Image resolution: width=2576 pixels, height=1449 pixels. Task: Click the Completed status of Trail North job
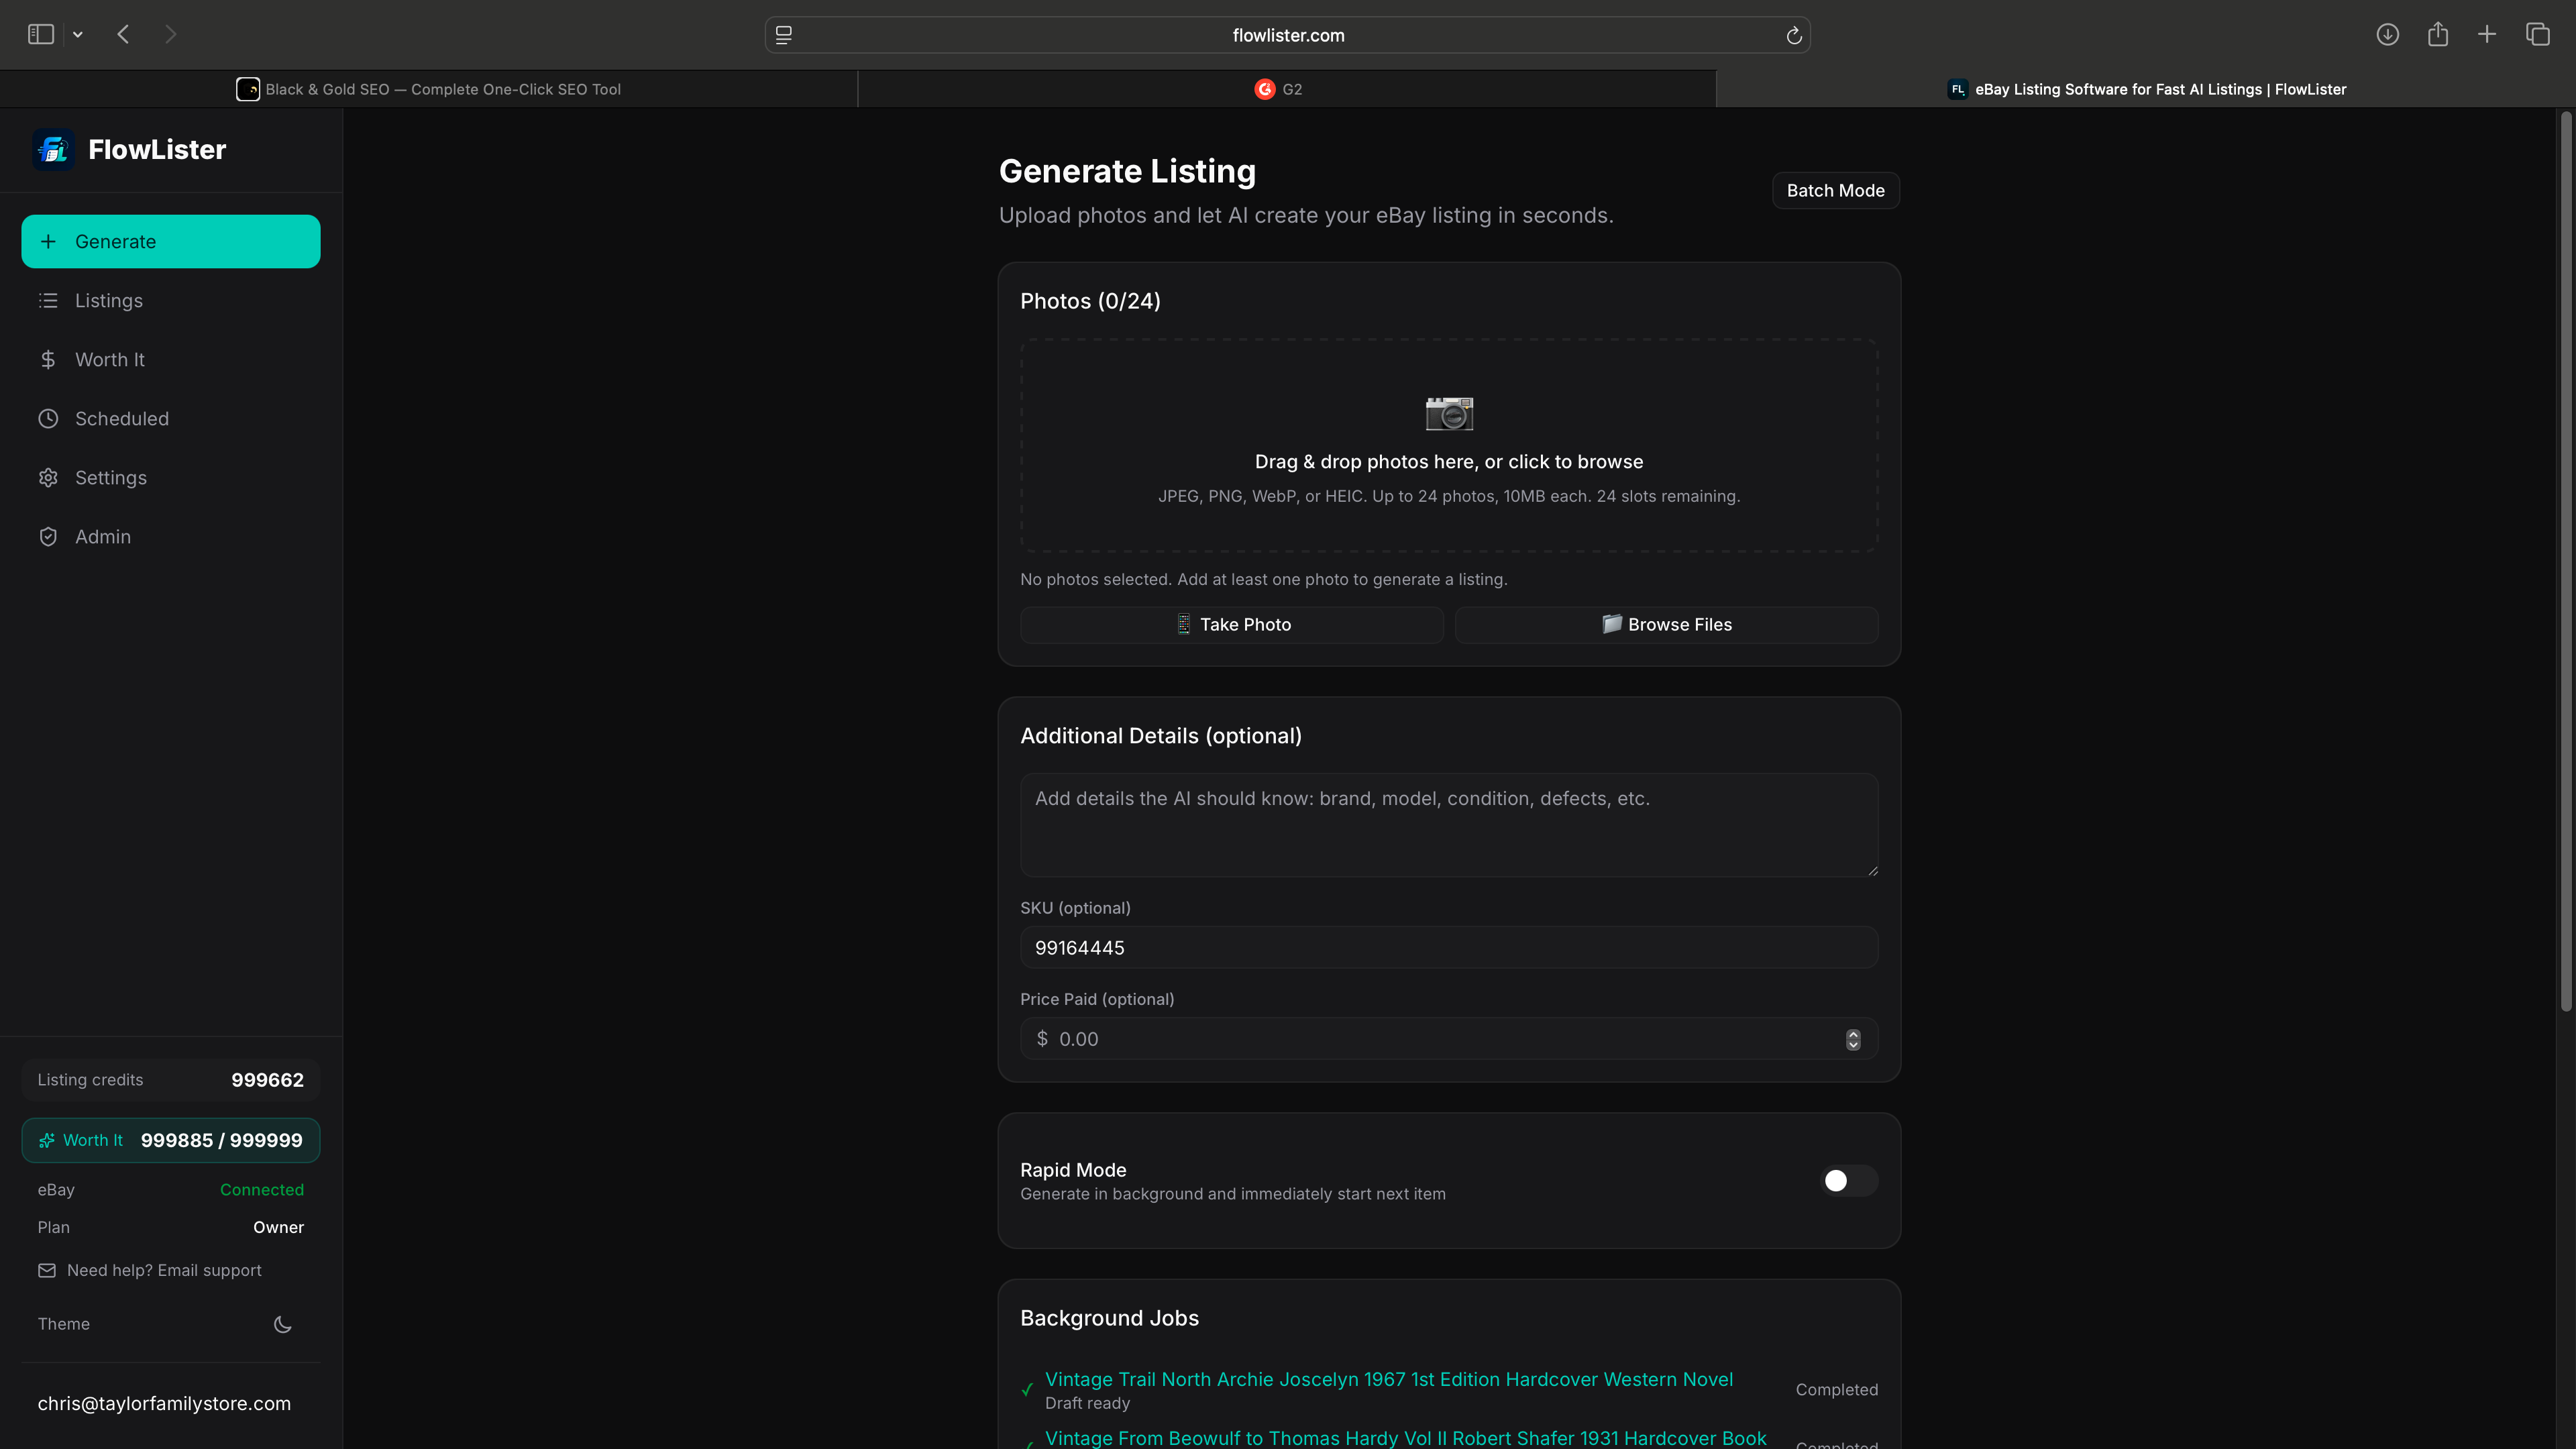[1836, 1390]
